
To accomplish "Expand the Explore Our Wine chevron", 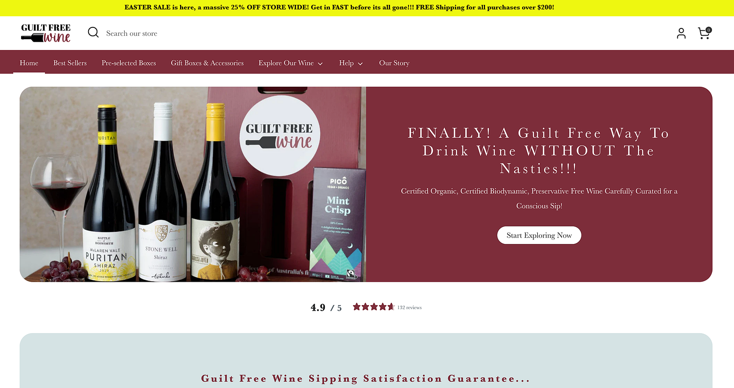I will pyautogui.click(x=320, y=64).
